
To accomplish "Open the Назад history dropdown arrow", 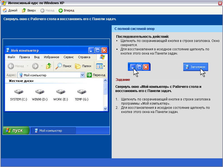I will (x=28, y=66).
